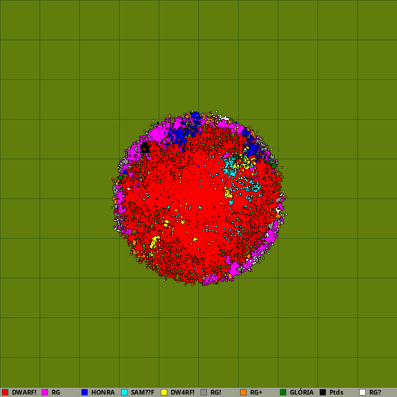397x397 pixels.
Task: Pick the orange RG+ legend swatch
Action: click(243, 392)
